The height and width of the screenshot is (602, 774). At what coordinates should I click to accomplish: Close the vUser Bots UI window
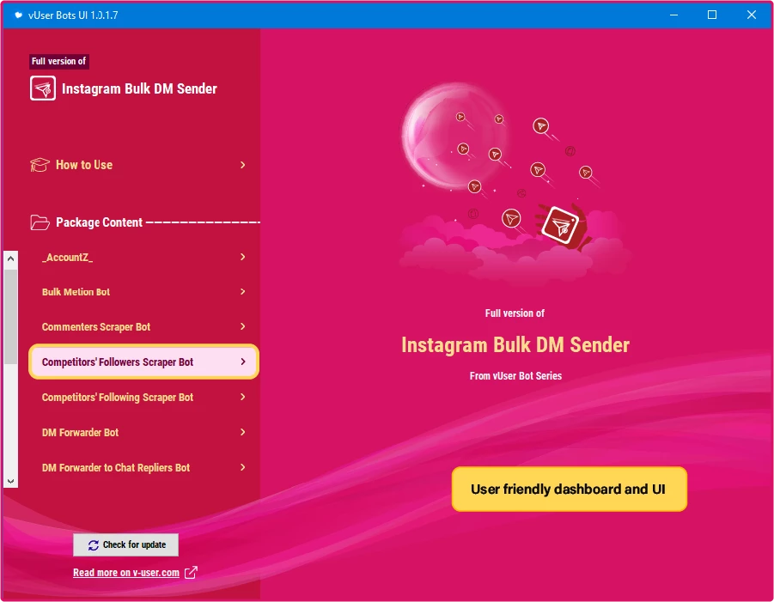(x=752, y=15)
